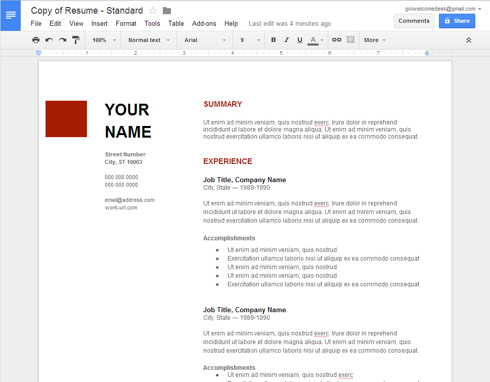
Task: Add a comment using toolbar icon
Action: (350, 40)
